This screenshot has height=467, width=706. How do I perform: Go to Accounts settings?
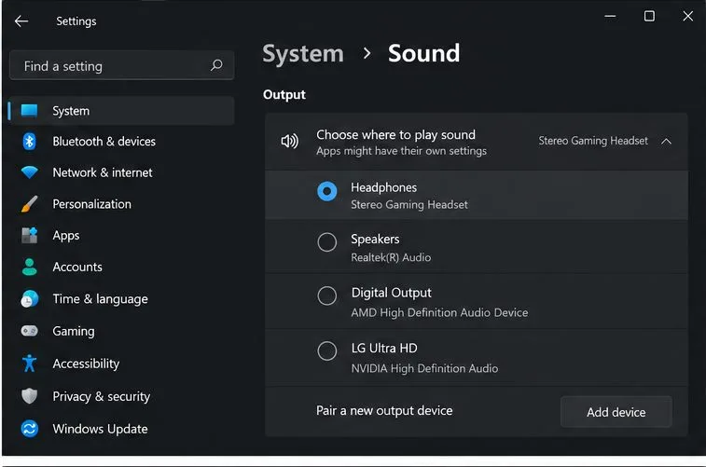tap(121, 267)
